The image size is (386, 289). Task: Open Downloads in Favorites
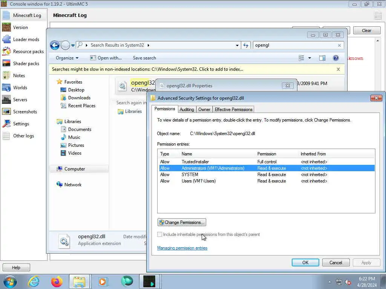(79, 98)
